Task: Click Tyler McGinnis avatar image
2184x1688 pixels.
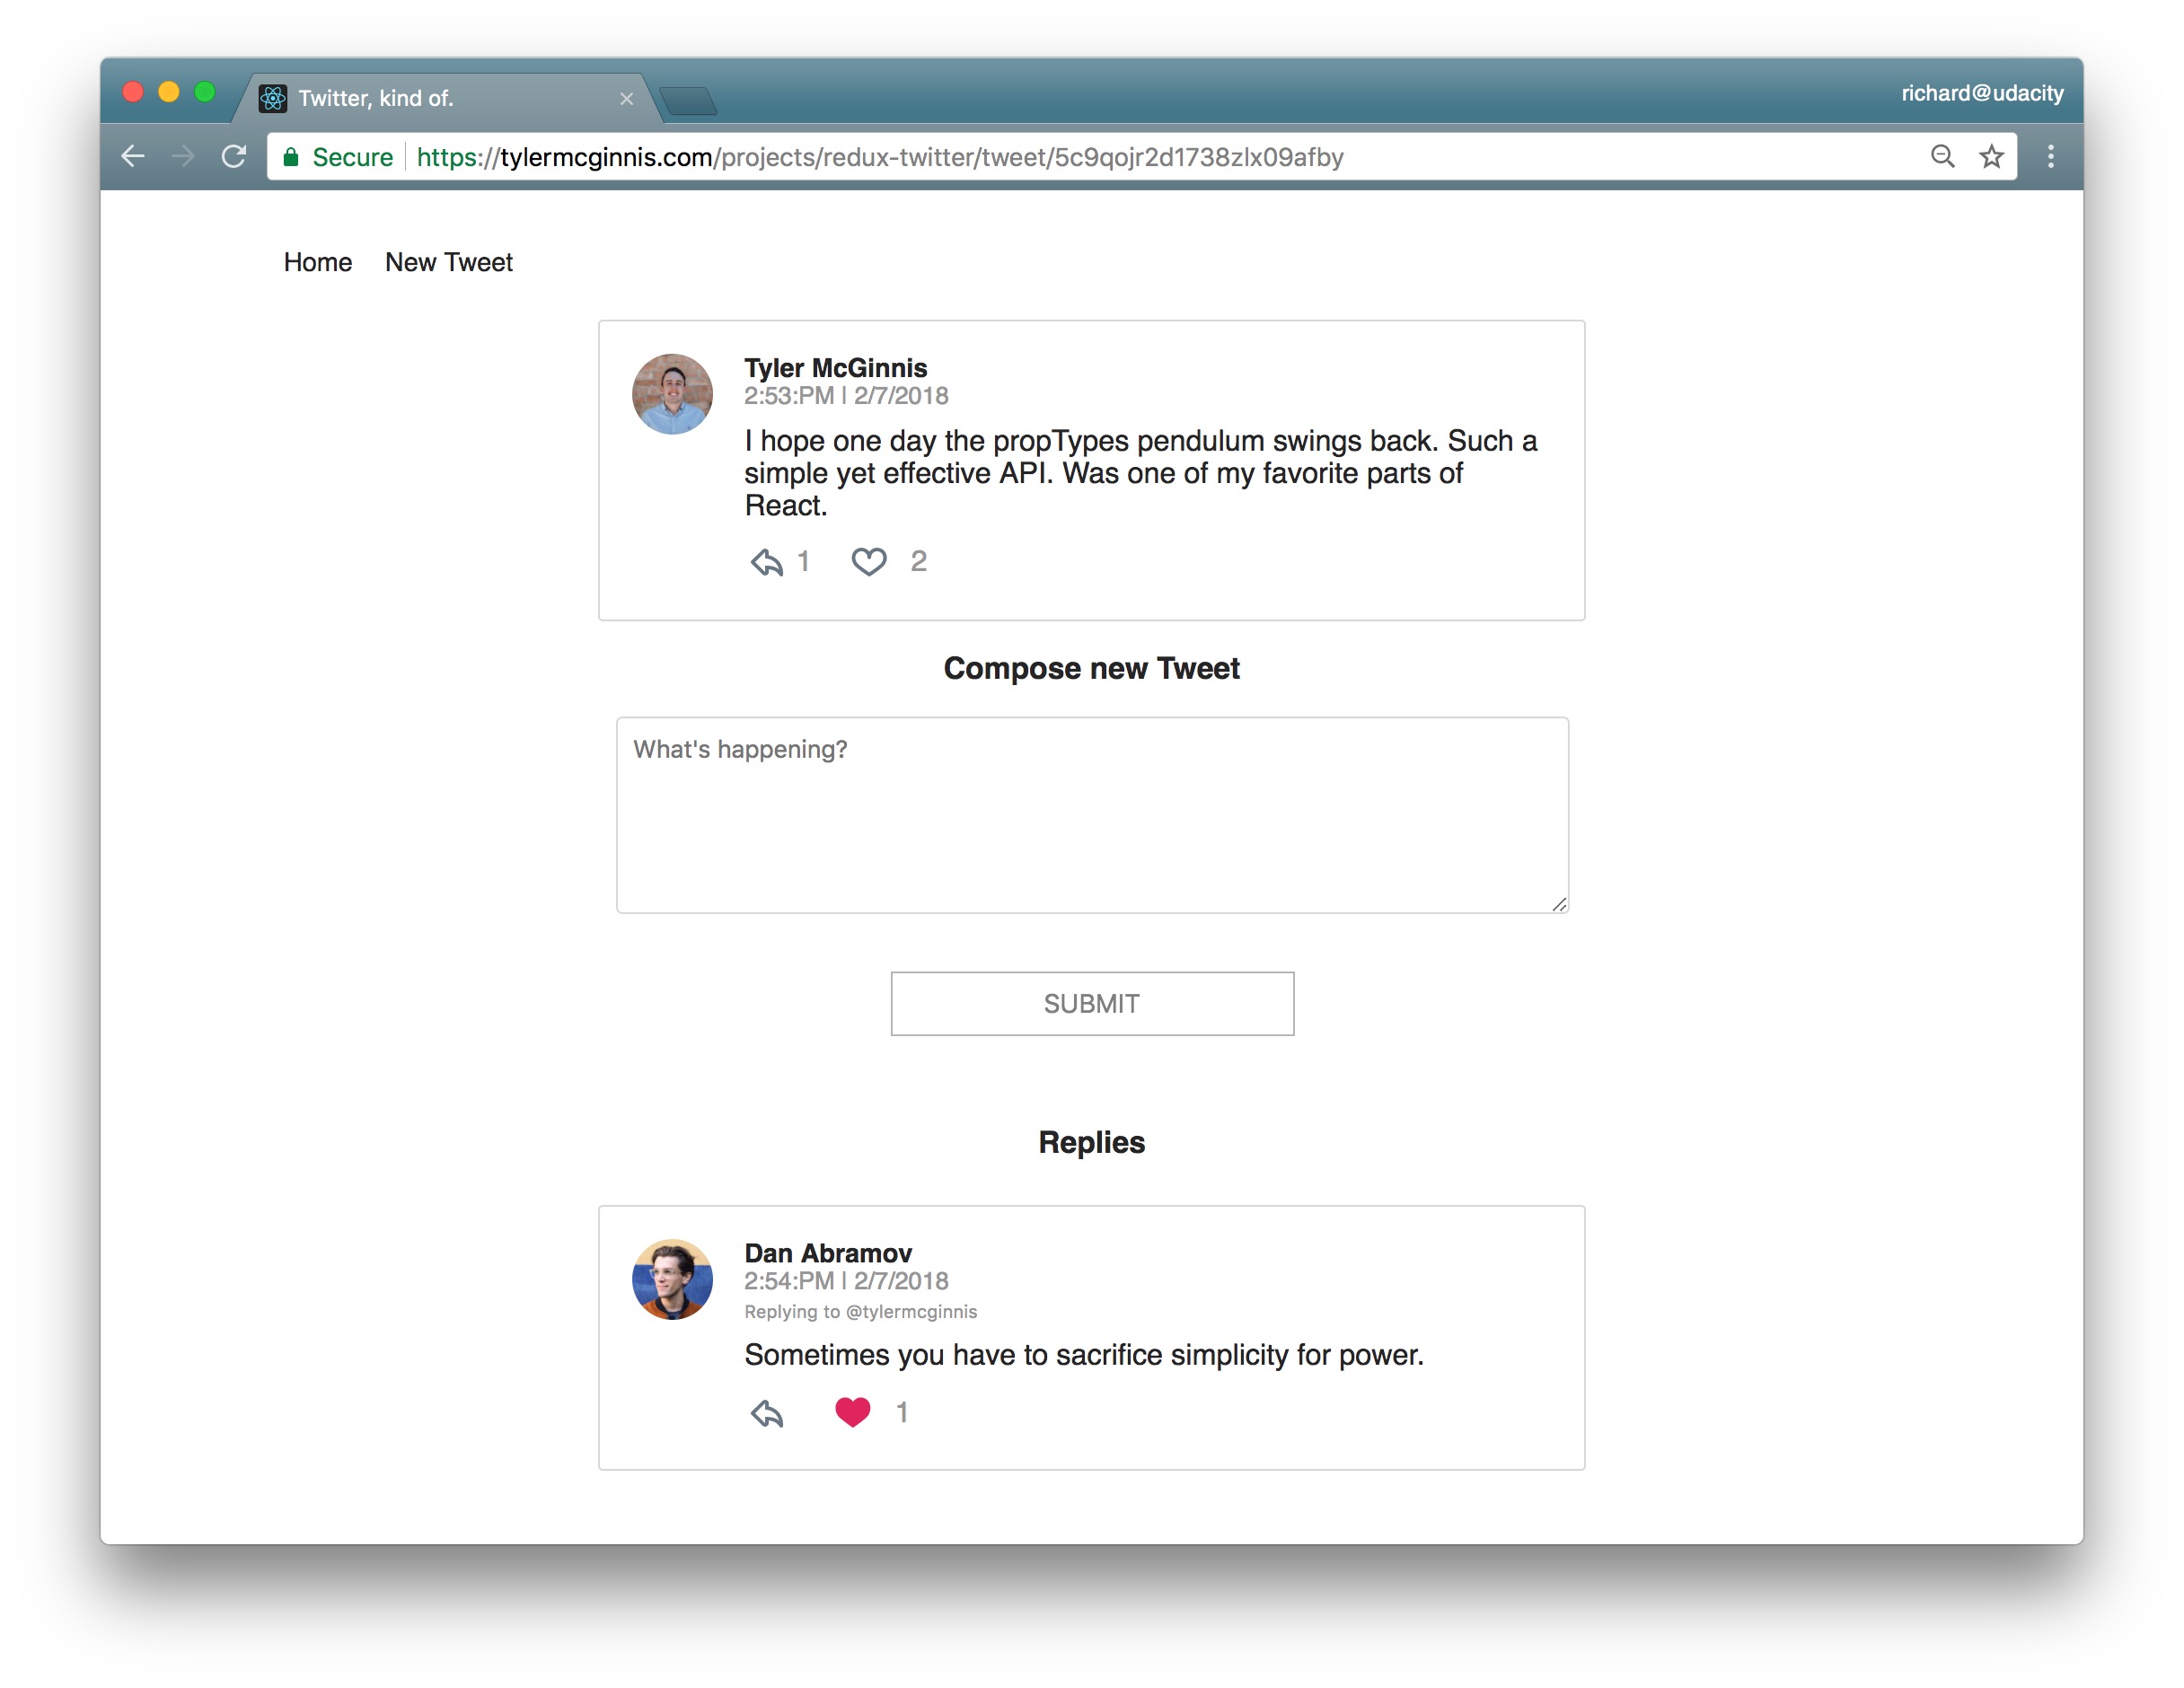Action: (672, 394)
